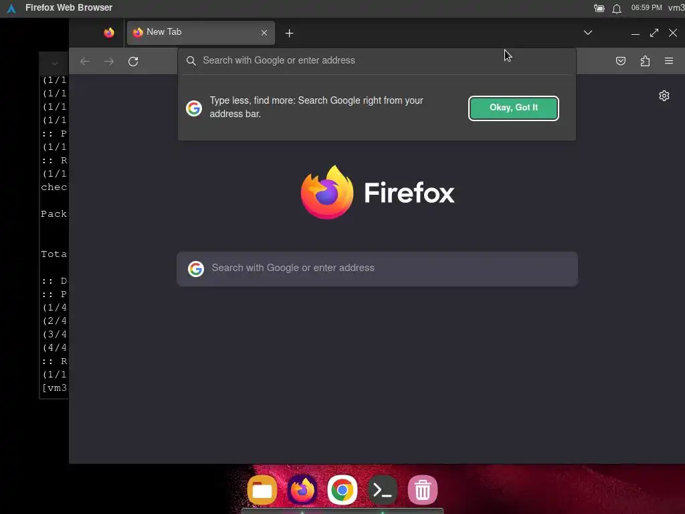
Task: Focus the address bar search field
Action: 377,60
